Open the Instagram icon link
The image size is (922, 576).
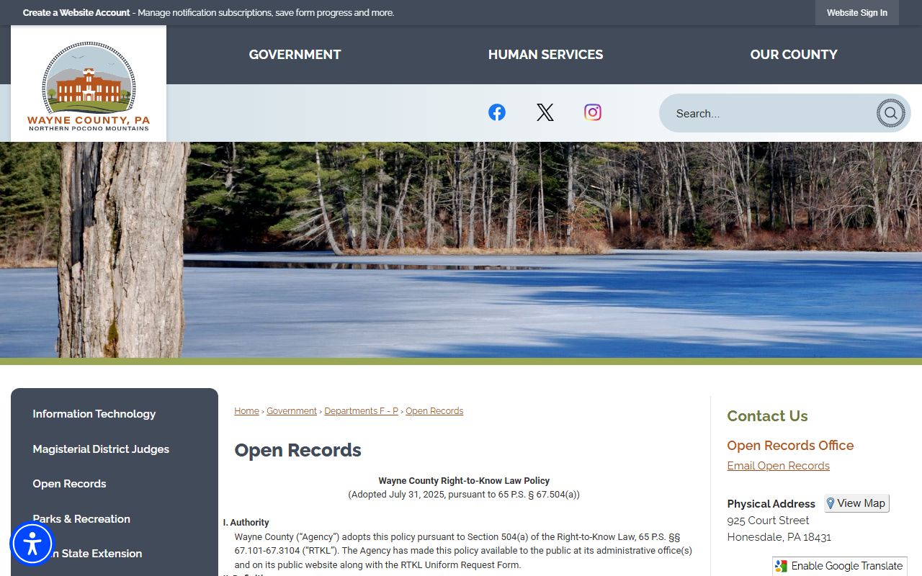[593, 112]
